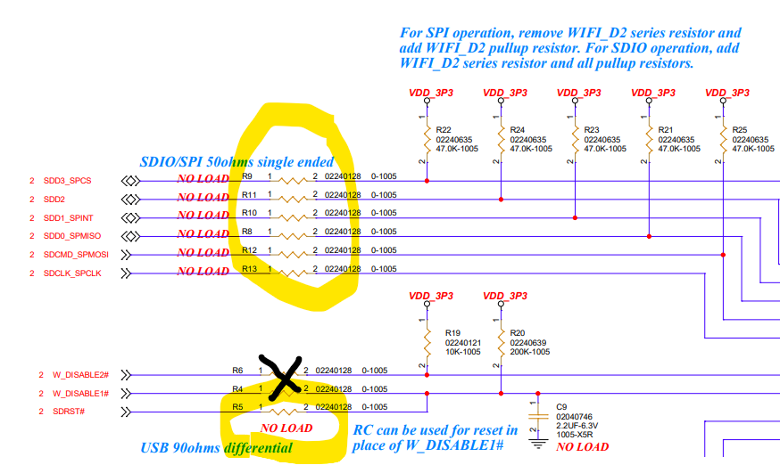Screen dimensions: 780x465
Task: Click the "USB 90ohms differential" annotation
Action: click(x=216, y=447)
